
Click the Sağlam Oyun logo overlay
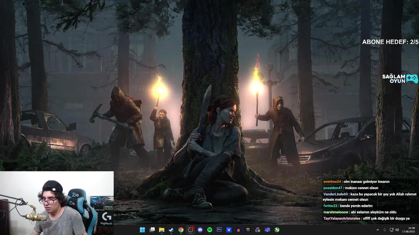(x=400, y=79)
